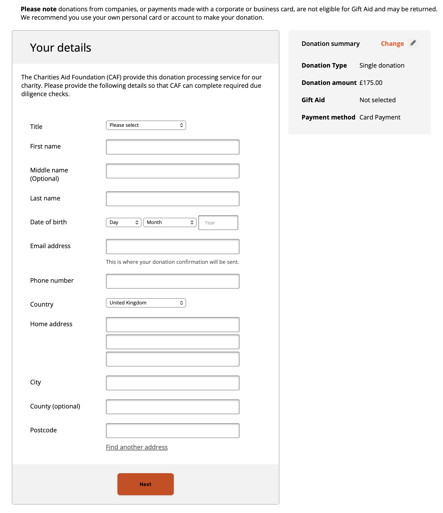Click into the Postcode field
The image size is (443, 513).
tap(172, 431)
